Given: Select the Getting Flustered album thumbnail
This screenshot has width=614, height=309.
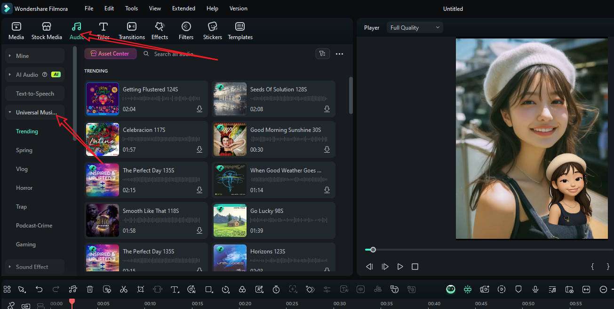Looking at the screenshot, I should [x=103, y=99].
